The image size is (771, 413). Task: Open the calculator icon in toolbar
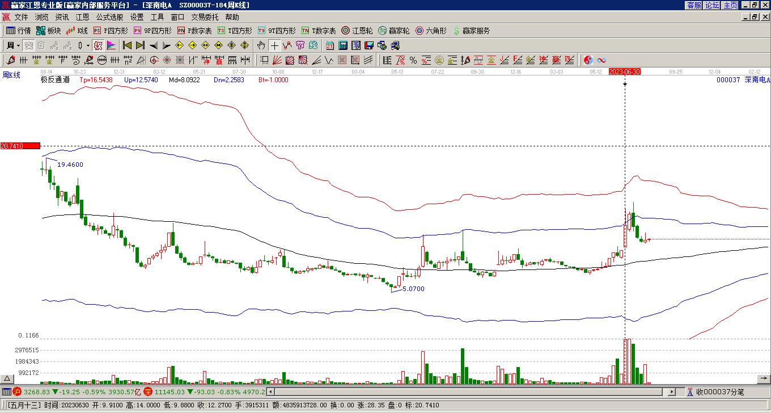pos(343,45)
